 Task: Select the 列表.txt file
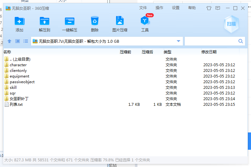[x=16, y=105]
